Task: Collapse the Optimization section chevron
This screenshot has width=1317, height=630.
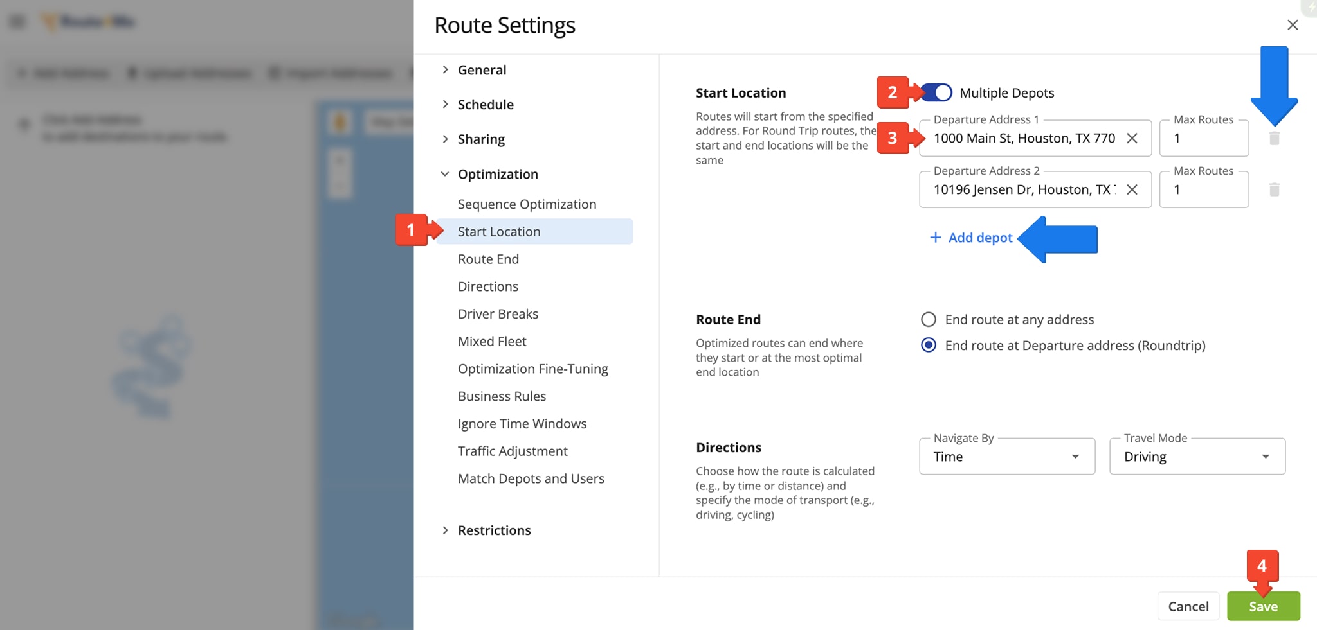Action: [x=445, y=174]
